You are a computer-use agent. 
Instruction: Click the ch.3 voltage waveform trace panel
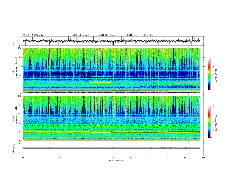coord(113,148)
